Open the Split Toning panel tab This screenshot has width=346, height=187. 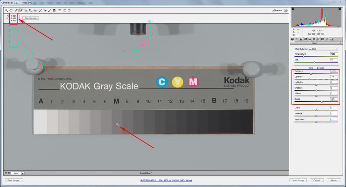[310, 39]
